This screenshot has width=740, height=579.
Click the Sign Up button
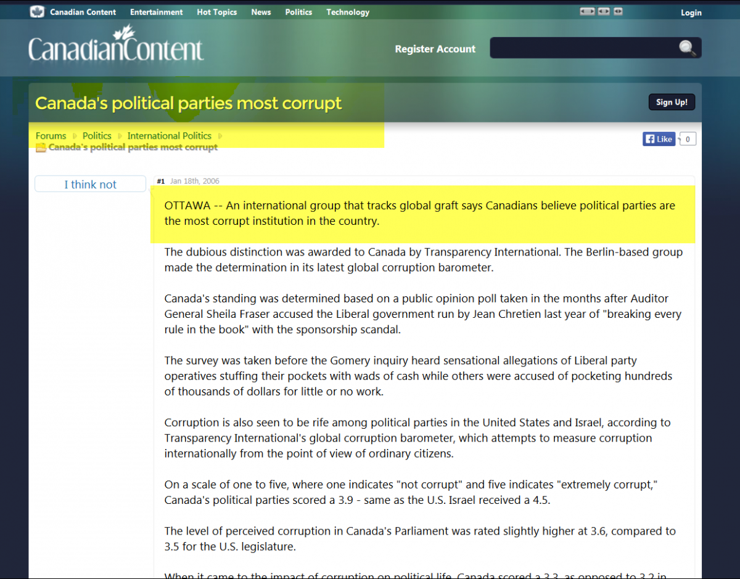pyautogui.click(x=672, y=102)
